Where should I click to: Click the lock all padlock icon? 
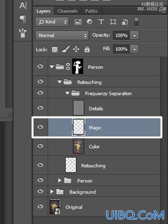click(87, 49)
